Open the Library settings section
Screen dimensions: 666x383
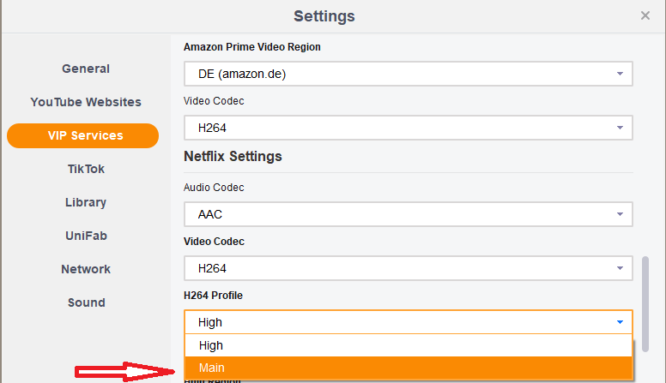86,202
